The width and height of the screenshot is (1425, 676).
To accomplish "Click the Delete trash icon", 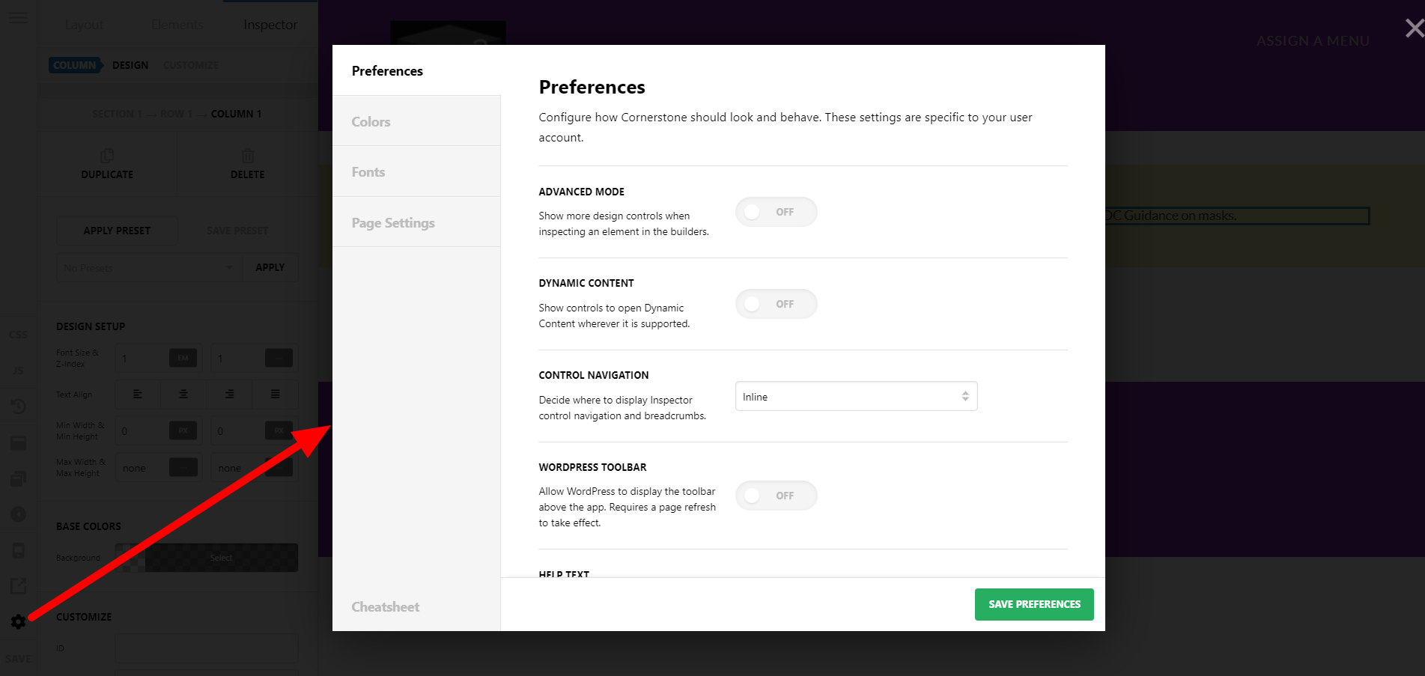I will pos(248,156).
